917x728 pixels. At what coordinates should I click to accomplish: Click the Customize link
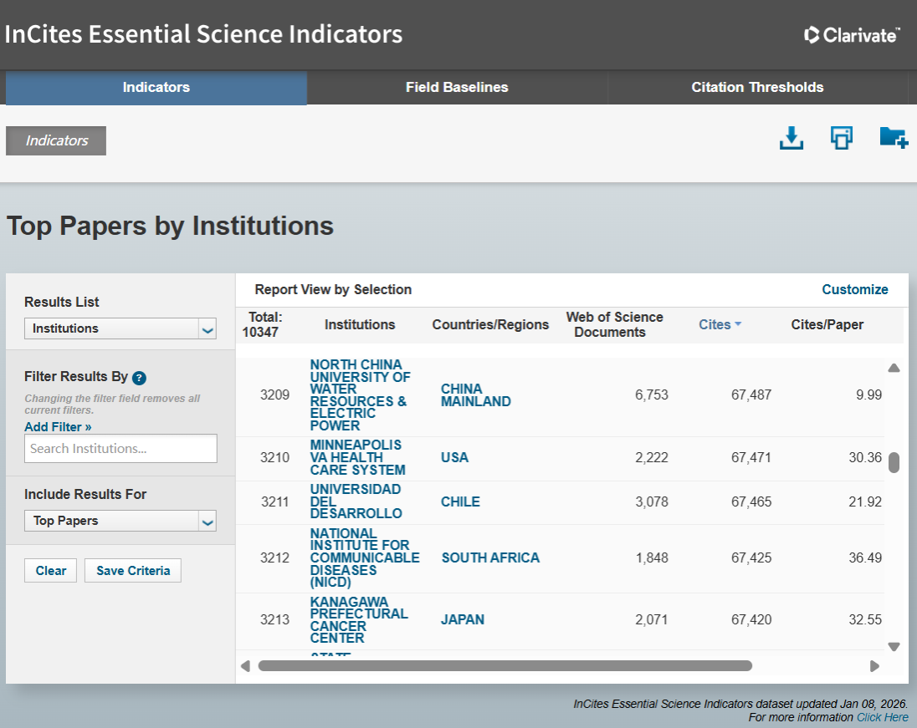[854, 289]
